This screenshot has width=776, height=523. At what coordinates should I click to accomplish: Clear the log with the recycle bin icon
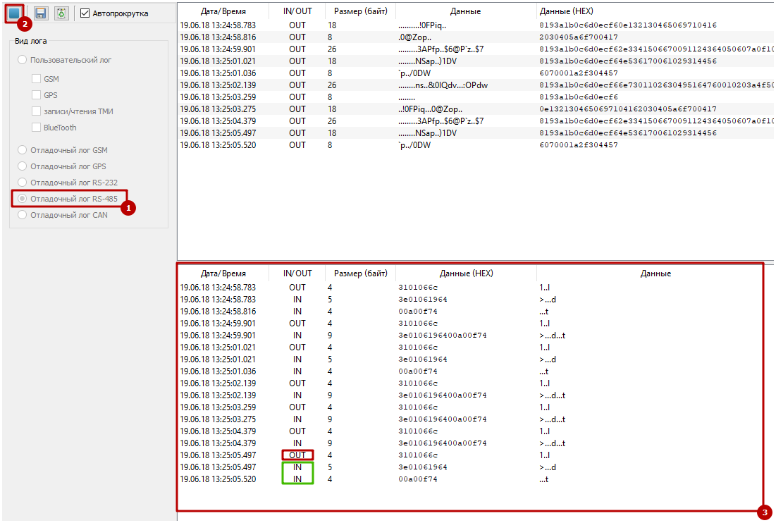pos(62,13)
